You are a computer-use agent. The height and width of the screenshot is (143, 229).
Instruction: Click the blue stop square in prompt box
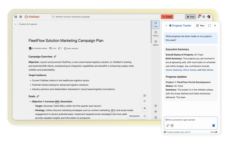click(213, 125)
